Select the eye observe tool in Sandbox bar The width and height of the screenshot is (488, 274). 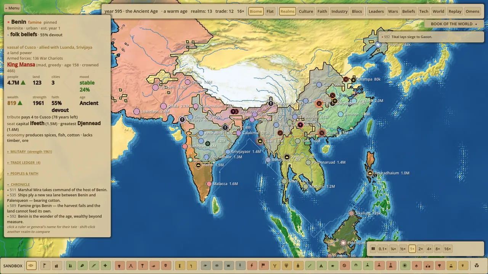(31, 266)
